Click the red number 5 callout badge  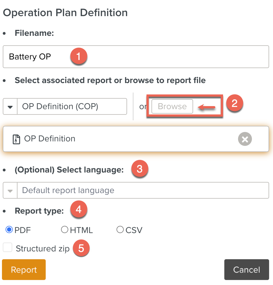[x=81, y=248]
